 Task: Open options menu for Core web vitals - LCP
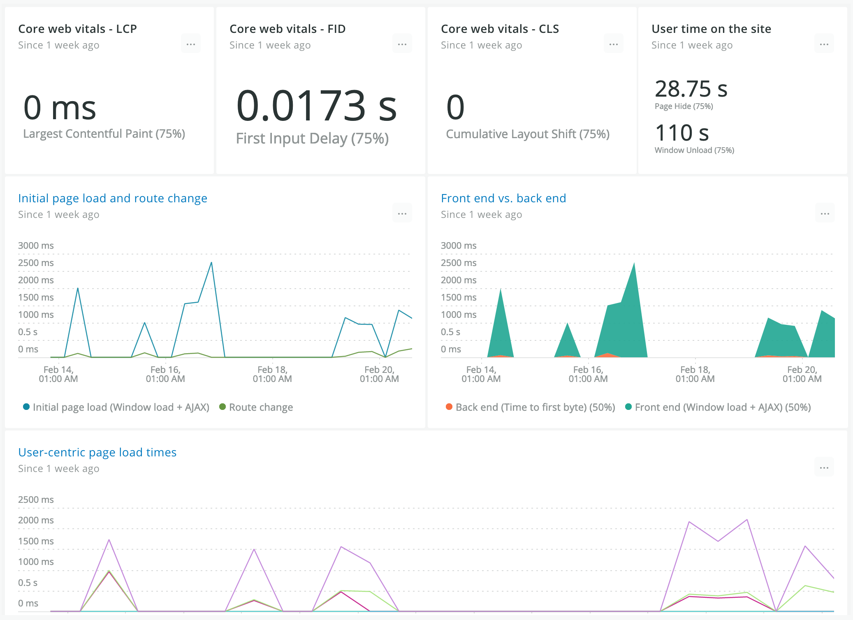(x=191, y=44)
